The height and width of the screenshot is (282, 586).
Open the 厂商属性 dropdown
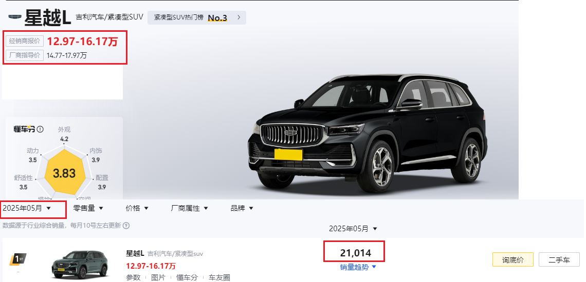[x=190, y=208]
